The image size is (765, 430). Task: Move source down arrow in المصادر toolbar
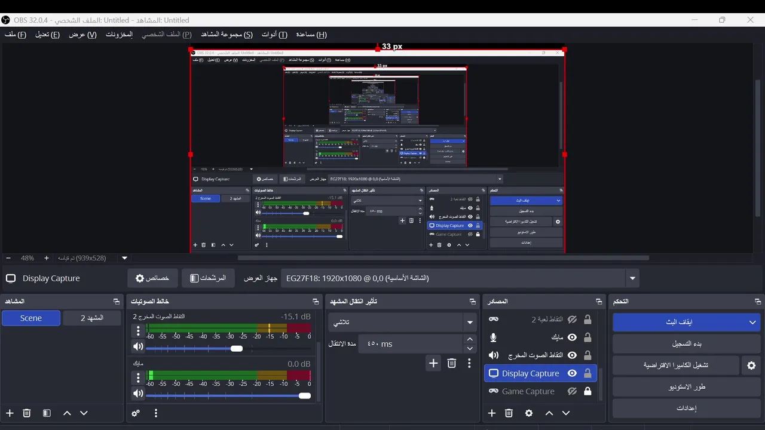[566, 413]
